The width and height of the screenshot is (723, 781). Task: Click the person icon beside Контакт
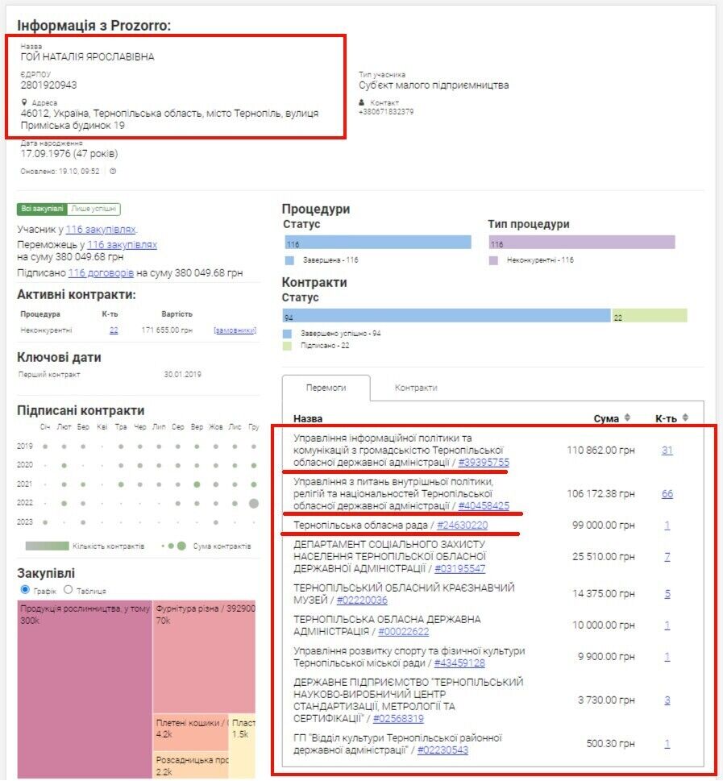point(362,102)
